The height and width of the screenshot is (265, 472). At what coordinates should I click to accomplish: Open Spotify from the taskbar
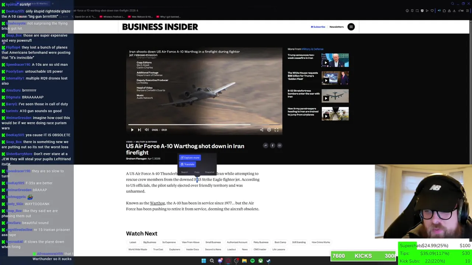point(252,261)
